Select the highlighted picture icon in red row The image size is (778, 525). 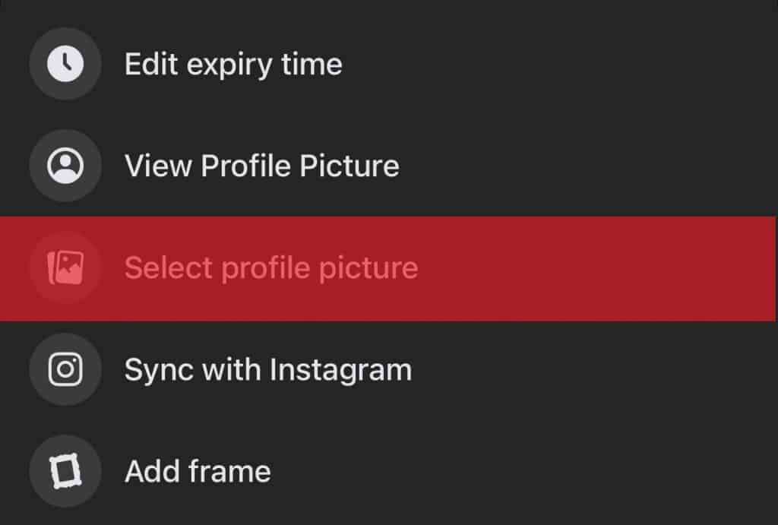pos(65,267)
